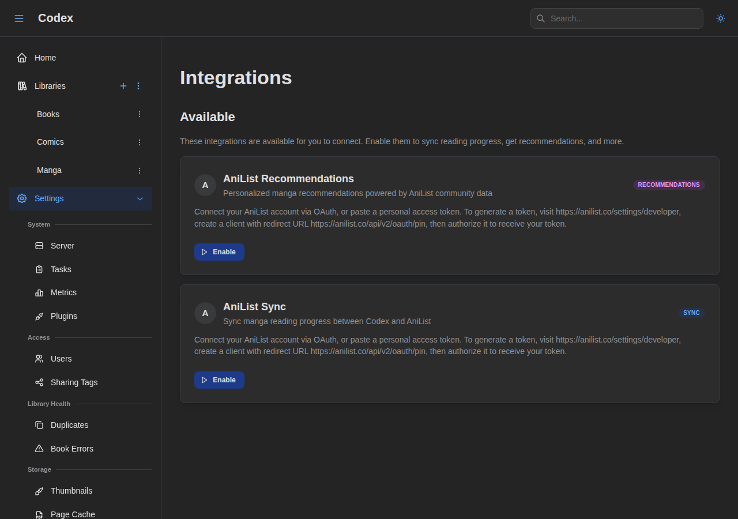Click the Users group icon
This screenshot has height=519, width=738.
click(x=39, y=359)
